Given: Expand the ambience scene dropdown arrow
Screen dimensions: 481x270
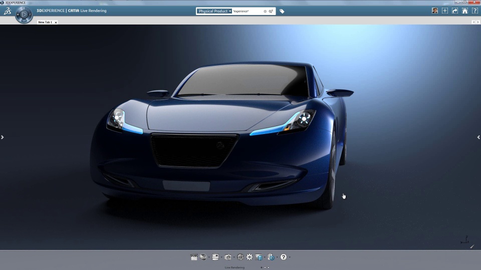Looking at the screenshot, I should (221, 257).
